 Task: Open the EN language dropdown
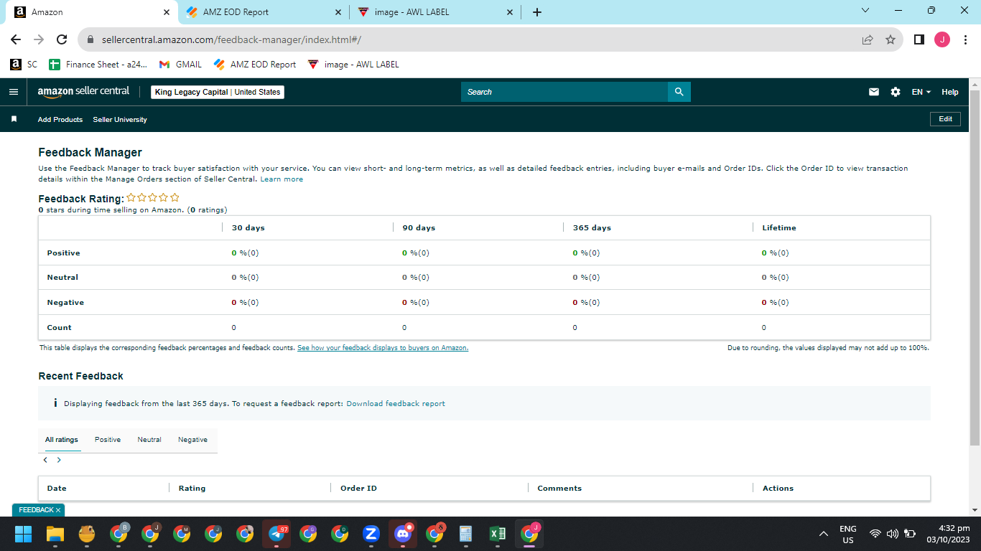click(x=921, y=92)
